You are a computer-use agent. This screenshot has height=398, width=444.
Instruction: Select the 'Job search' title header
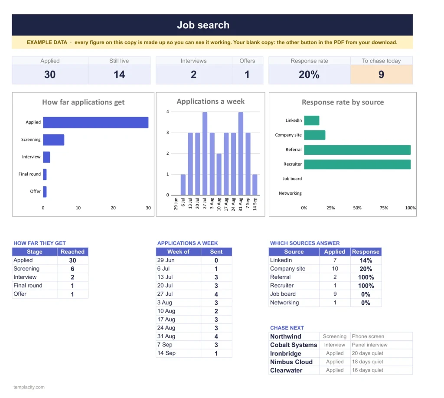(212, 25)
